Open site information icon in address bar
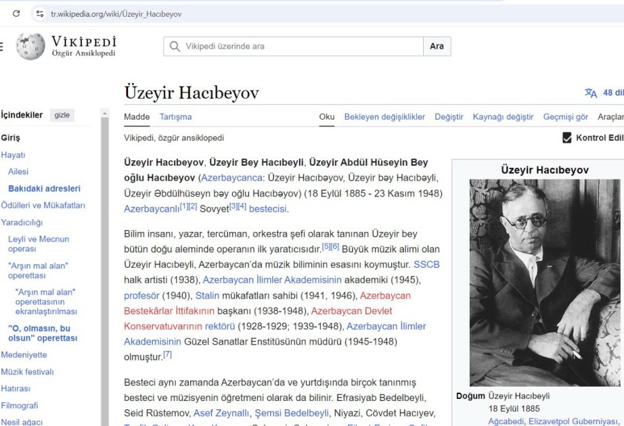624x426 pixels. [x=39, y=14]
